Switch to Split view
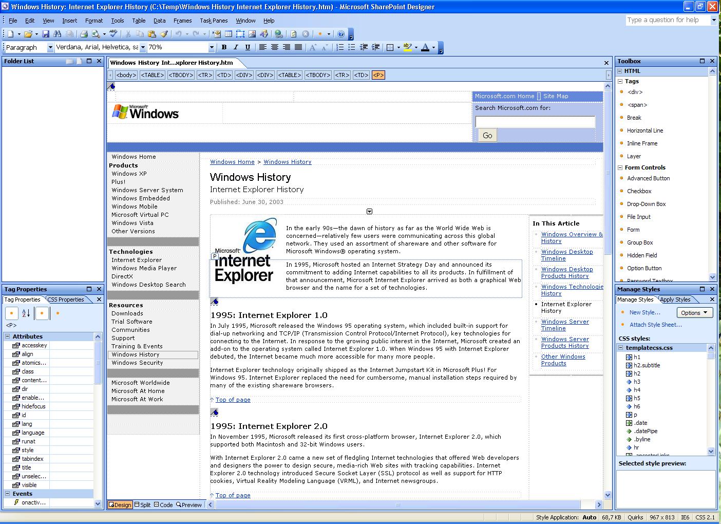The image size is (721, 524). (142, 505)
